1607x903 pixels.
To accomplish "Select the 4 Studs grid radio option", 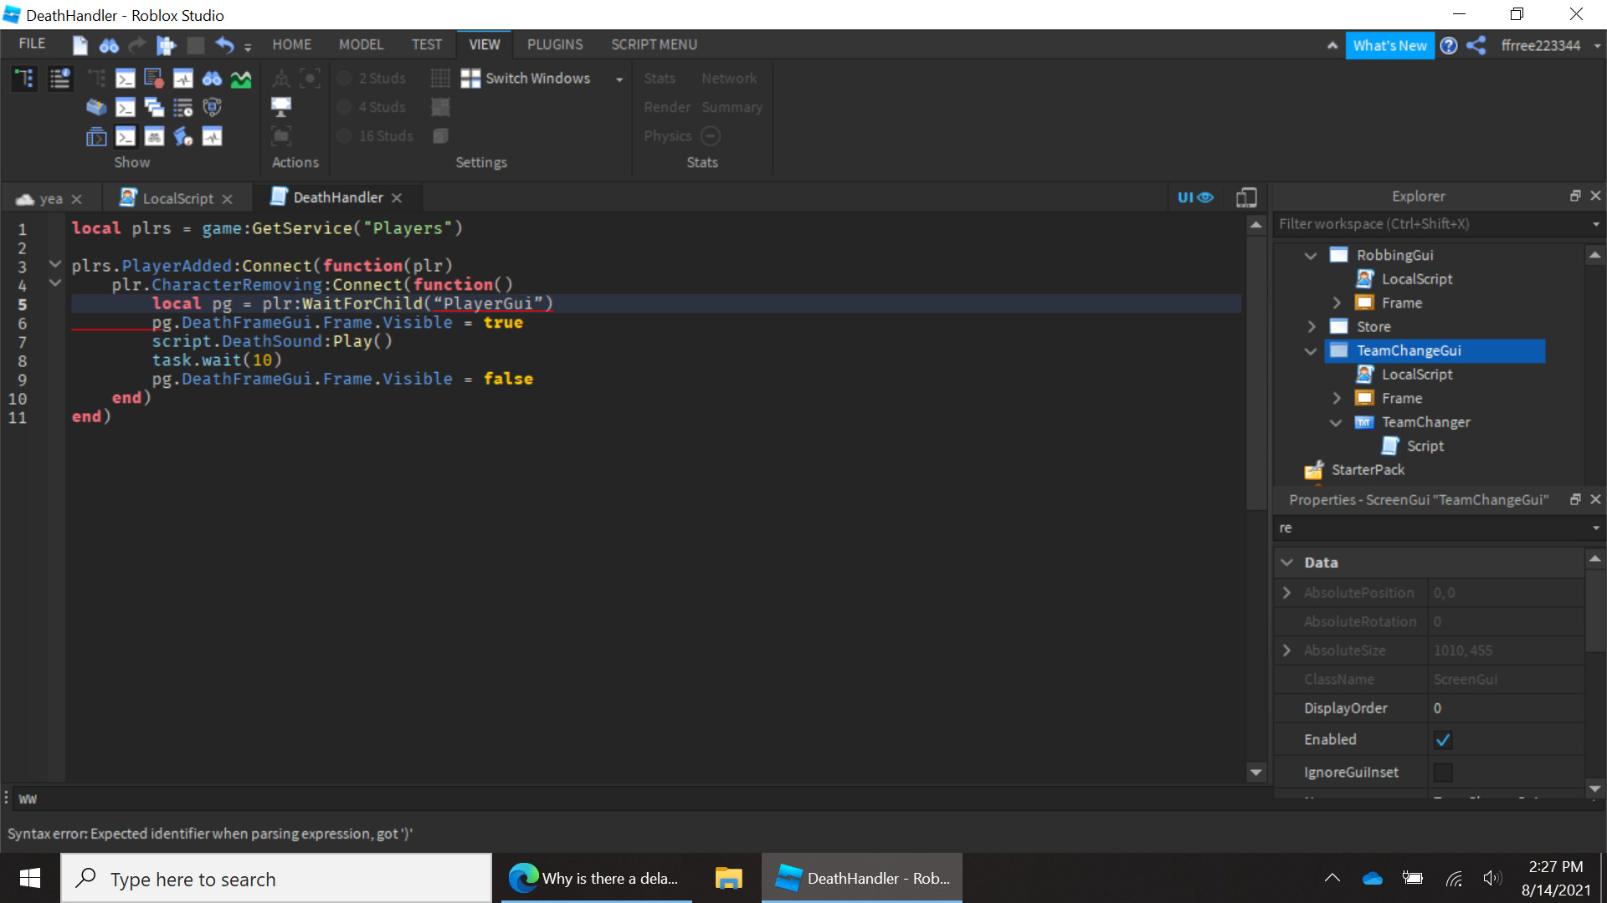I will pyautogui.click(x=344, y=107).
